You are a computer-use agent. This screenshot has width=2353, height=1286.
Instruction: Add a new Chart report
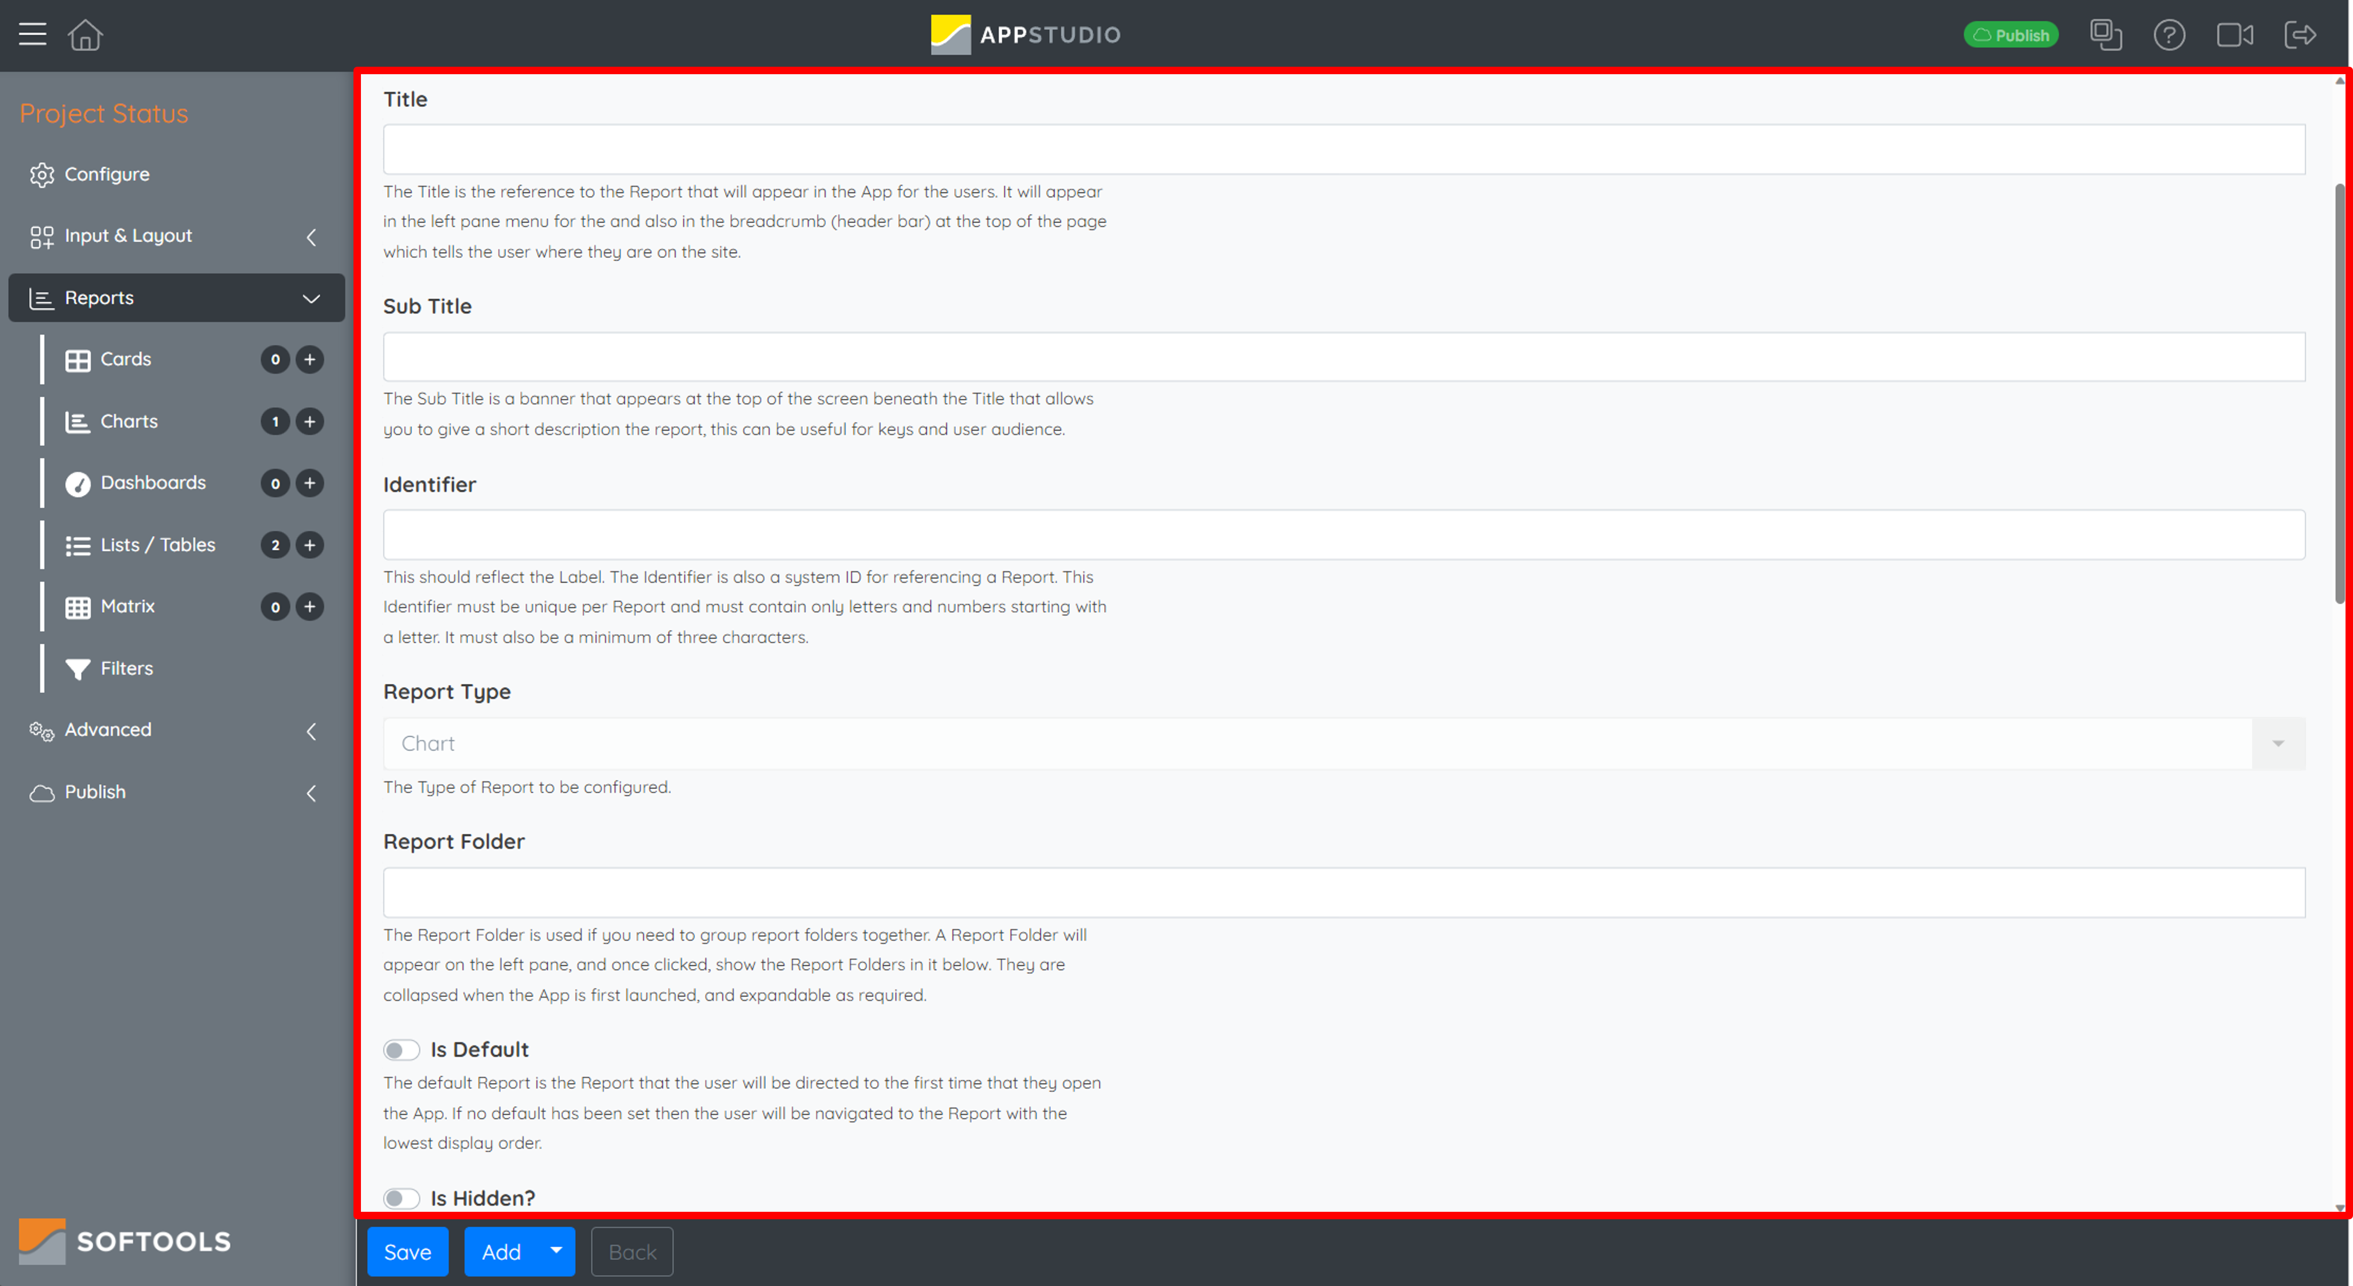[310, 422]
